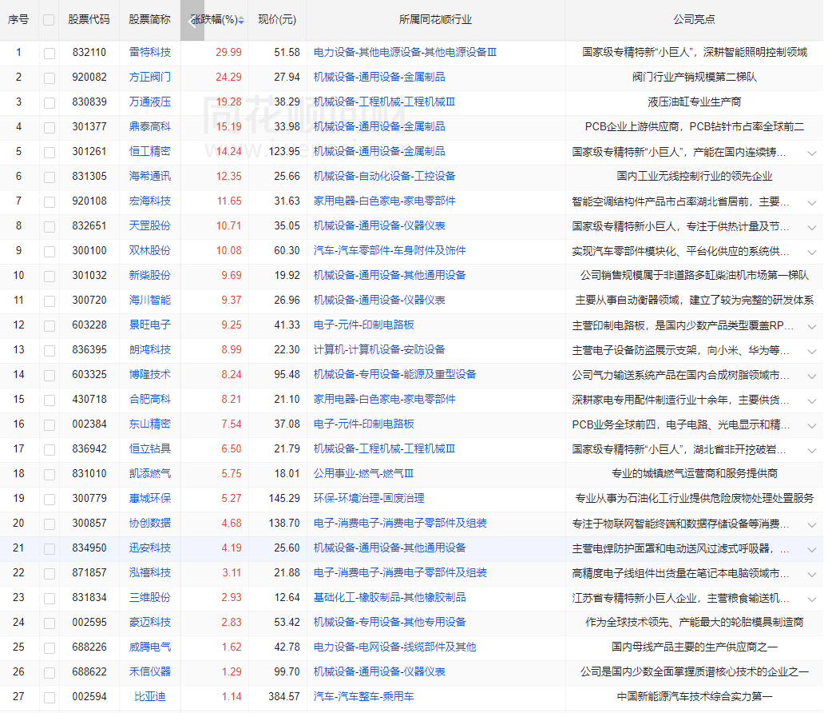Click the price value 145.29
The width and height of the screenshot is (828, 713).
click(x=284, y=499)
